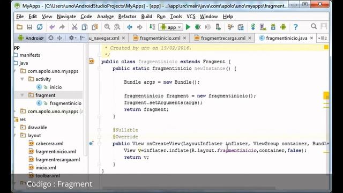Close the fragmentinicio.java tab
This screenshot has width=343, height=193.
tap(311, 38)
